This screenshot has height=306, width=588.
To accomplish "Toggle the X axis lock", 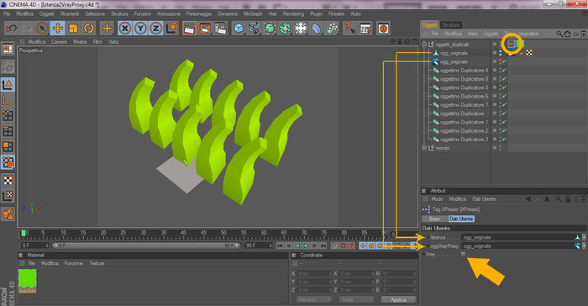I will pos(125,28).
